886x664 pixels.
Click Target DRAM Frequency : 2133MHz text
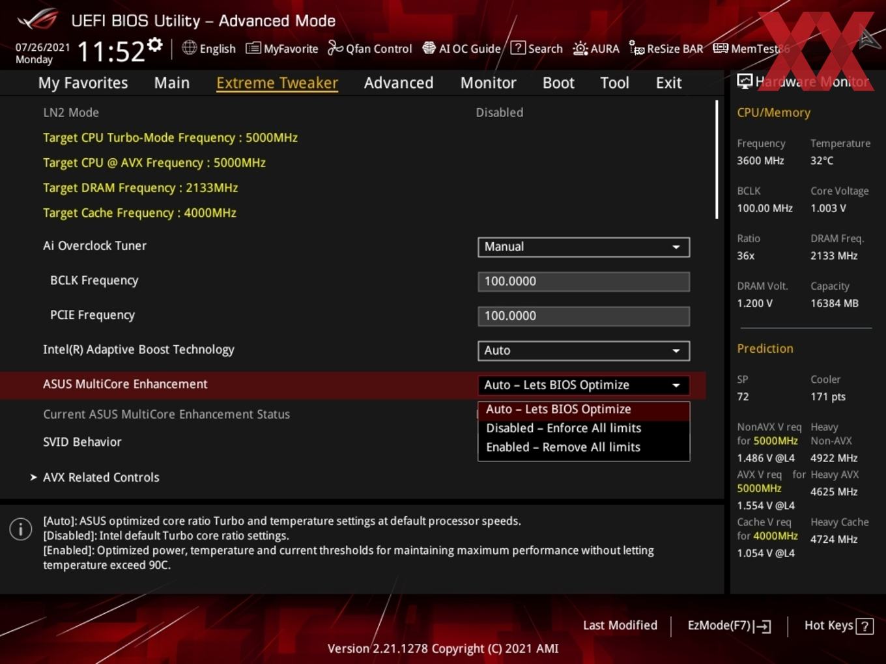pos(140,187)
